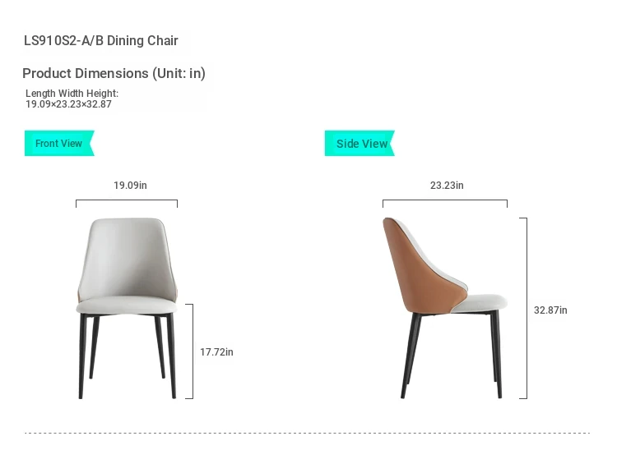The width and height of the screenshot is (617, 450).
Task: Click the width bracket above front chair
Action: (127, 204)
